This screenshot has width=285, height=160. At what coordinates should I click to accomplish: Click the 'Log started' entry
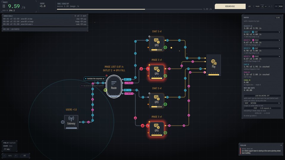pos(45,29)
